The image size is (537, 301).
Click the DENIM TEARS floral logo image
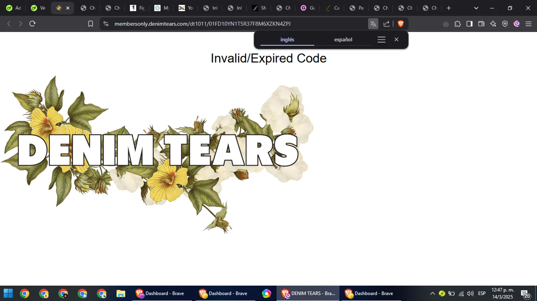coord(158,154)
